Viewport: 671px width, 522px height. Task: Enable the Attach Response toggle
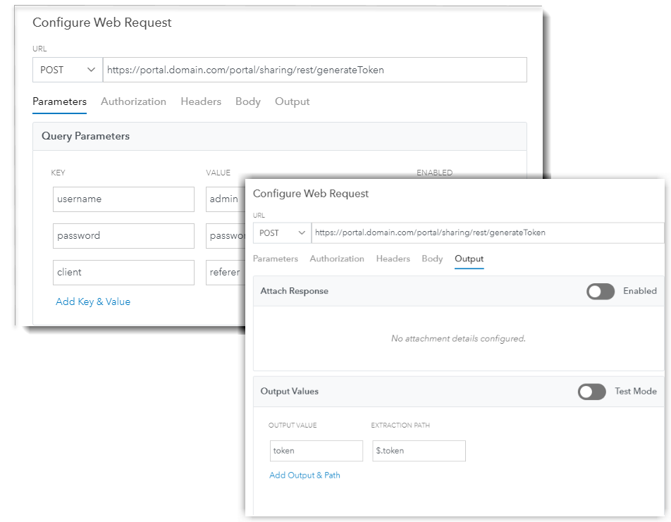pyautogui.click(x=600, y=291)
